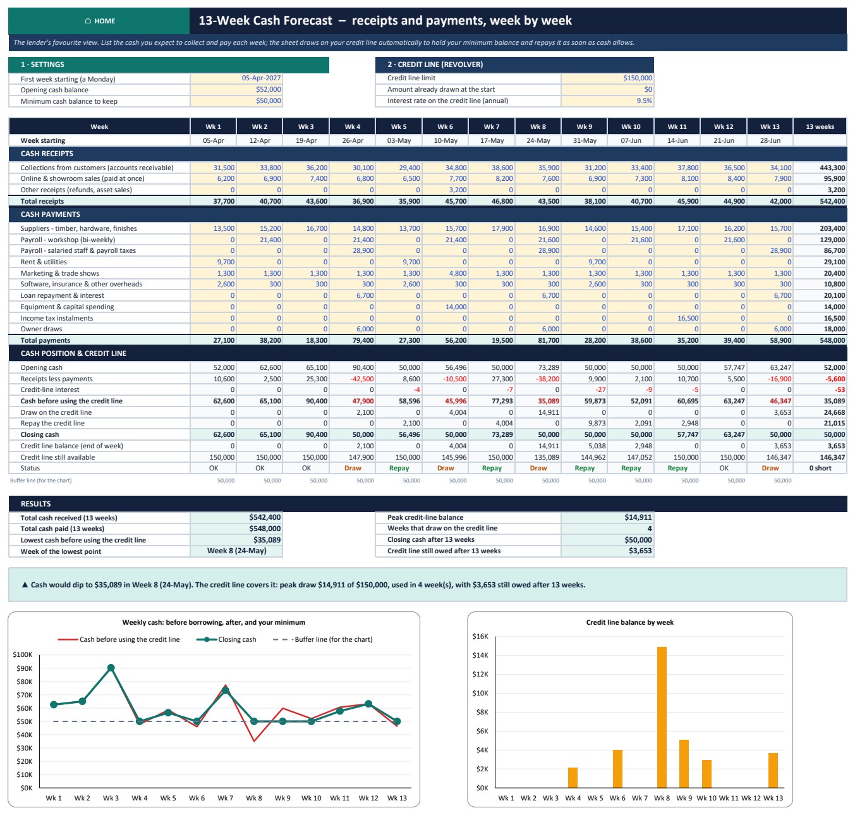This screenshot has height=815, width=855.
Task: Select the total cash received $542,400 value
Action: coord(236,518)
